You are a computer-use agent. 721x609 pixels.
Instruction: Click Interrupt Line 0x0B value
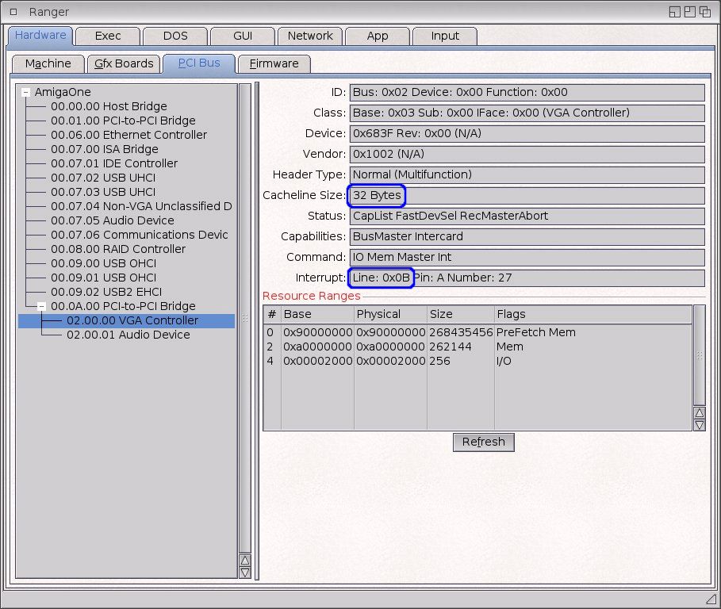(x=381, y=278)
